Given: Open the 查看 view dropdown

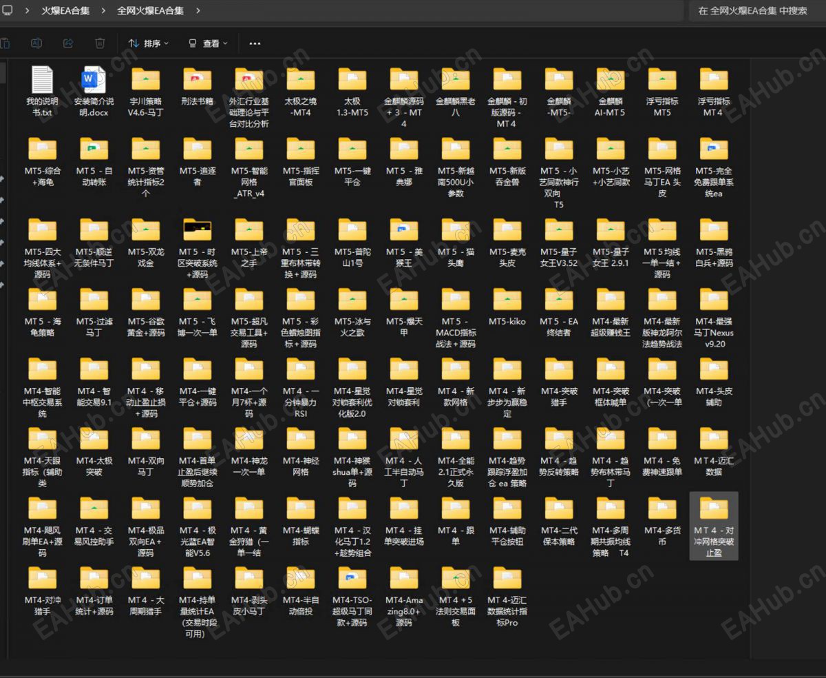Looking at the screenshot, I should pyautogui.click(x=208, y=43).
